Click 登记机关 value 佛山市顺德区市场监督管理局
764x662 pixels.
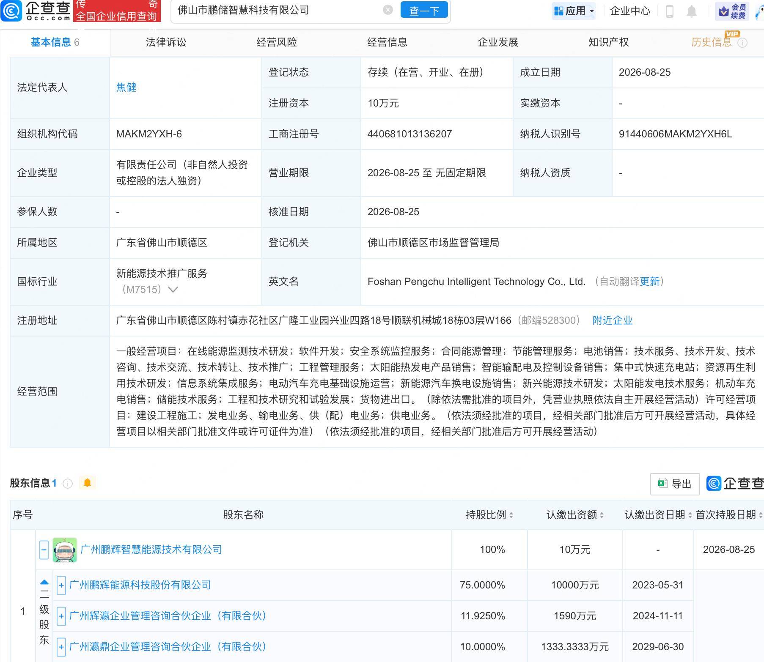433,243
